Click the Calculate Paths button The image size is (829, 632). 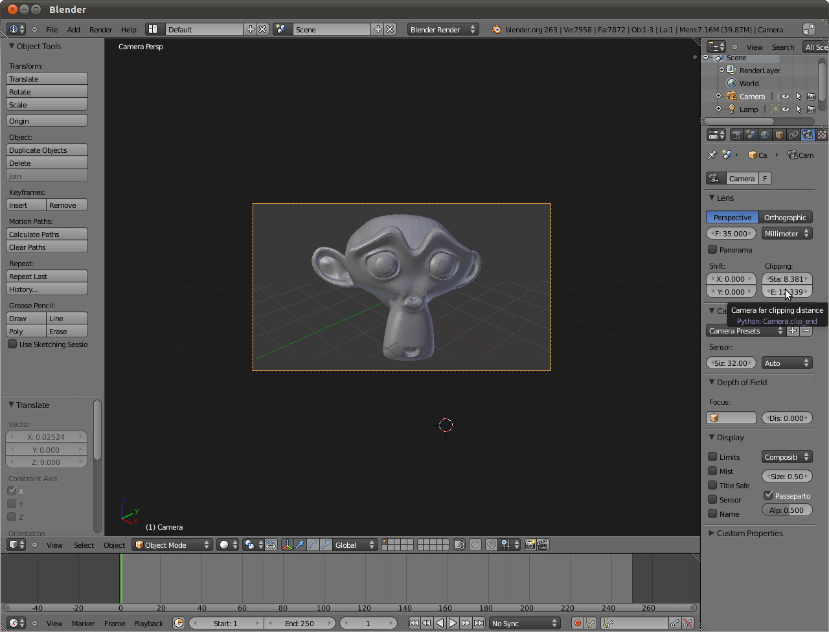(47, 234)
